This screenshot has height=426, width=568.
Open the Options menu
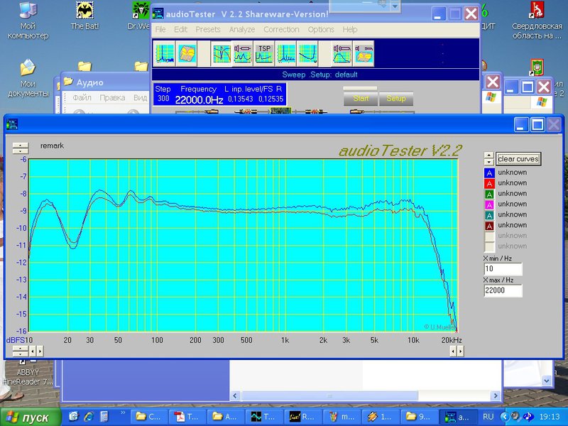click(321, 29)
